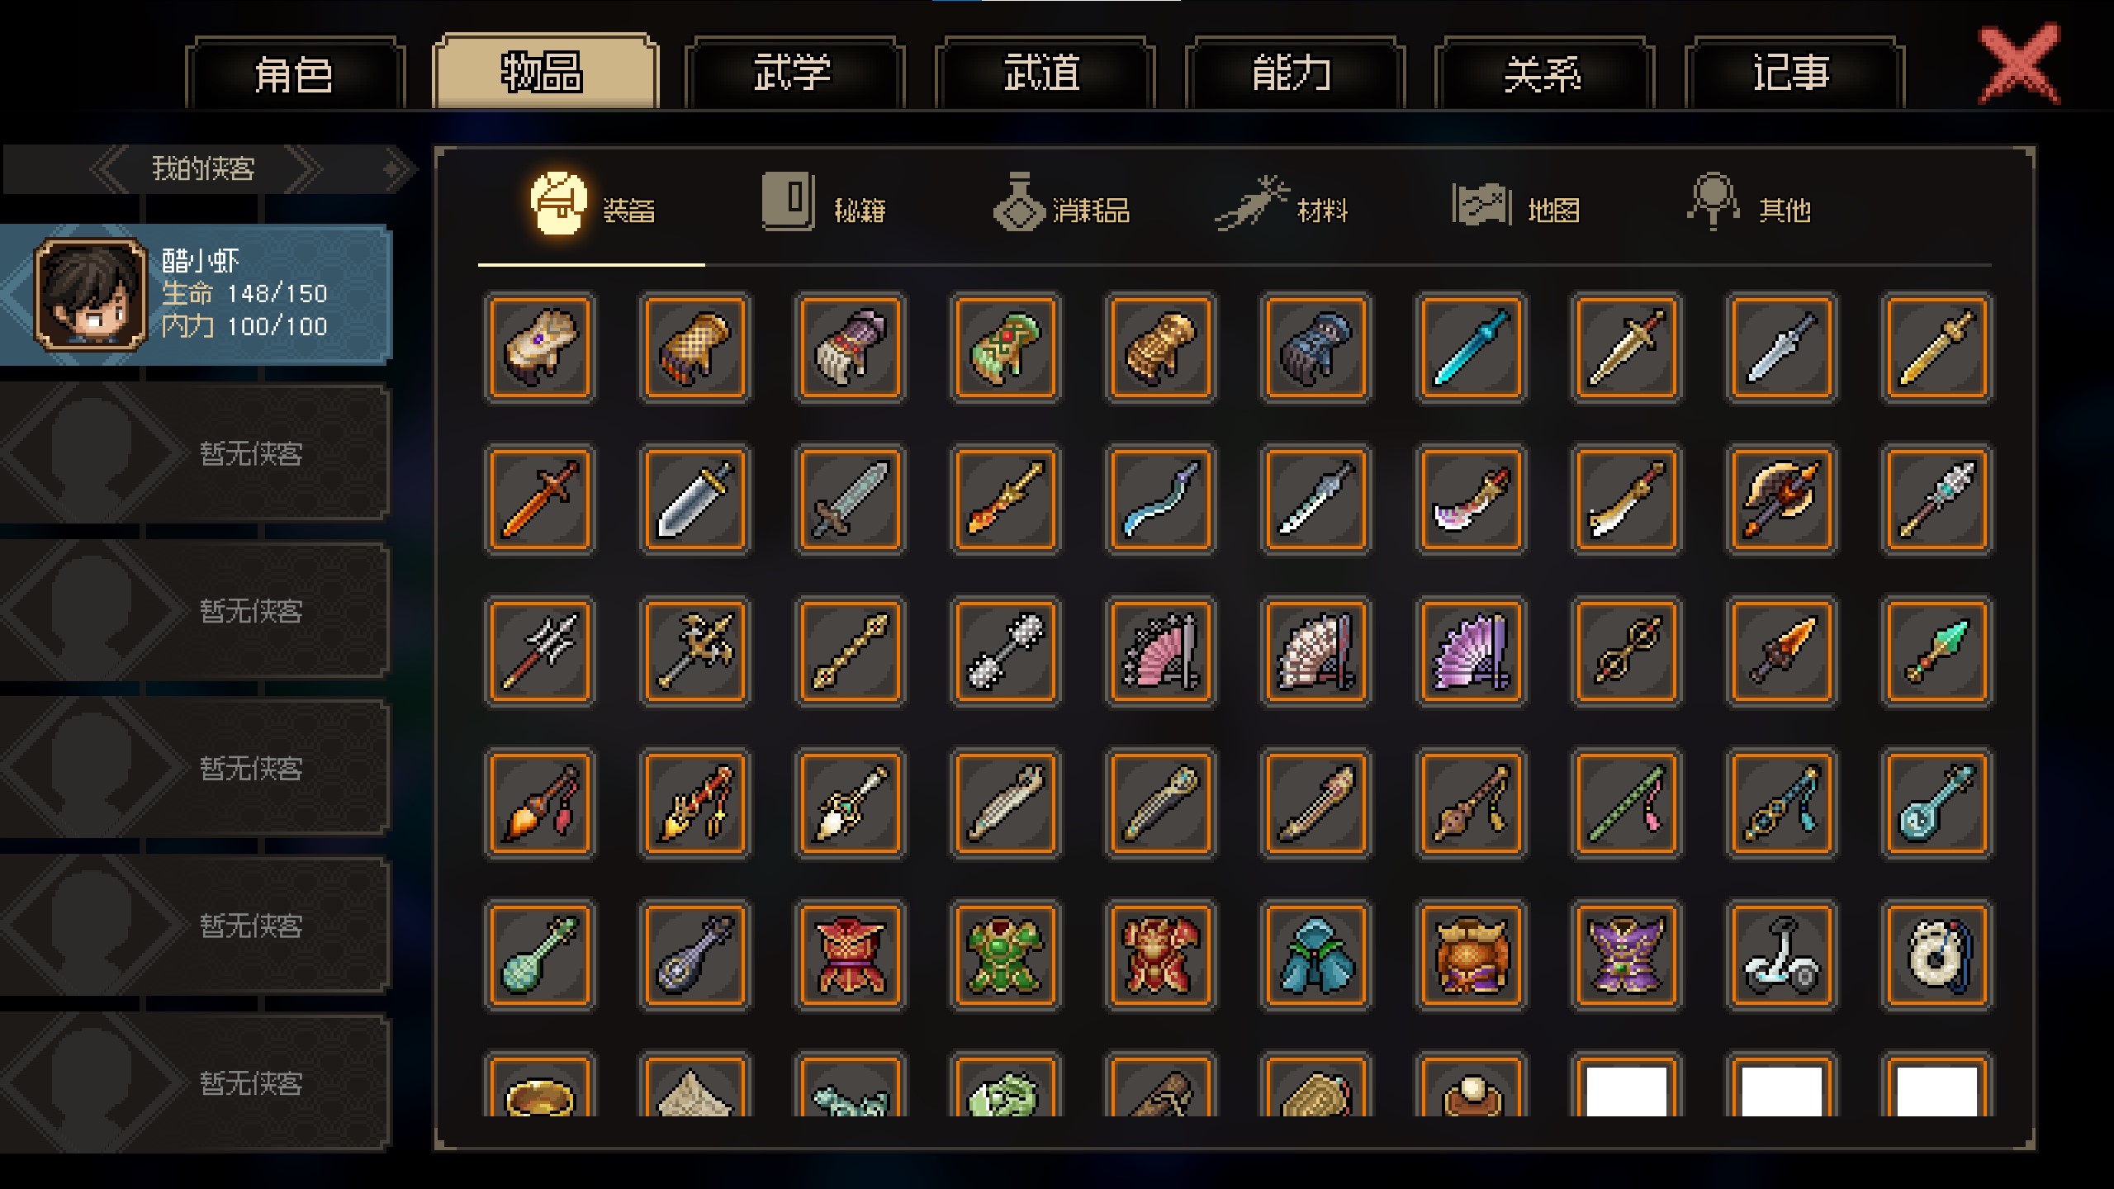The width and height of the screenshot is (2114, 1189).
Task: Select the dark blue gauntlet item
Action: coord(1315,348)
